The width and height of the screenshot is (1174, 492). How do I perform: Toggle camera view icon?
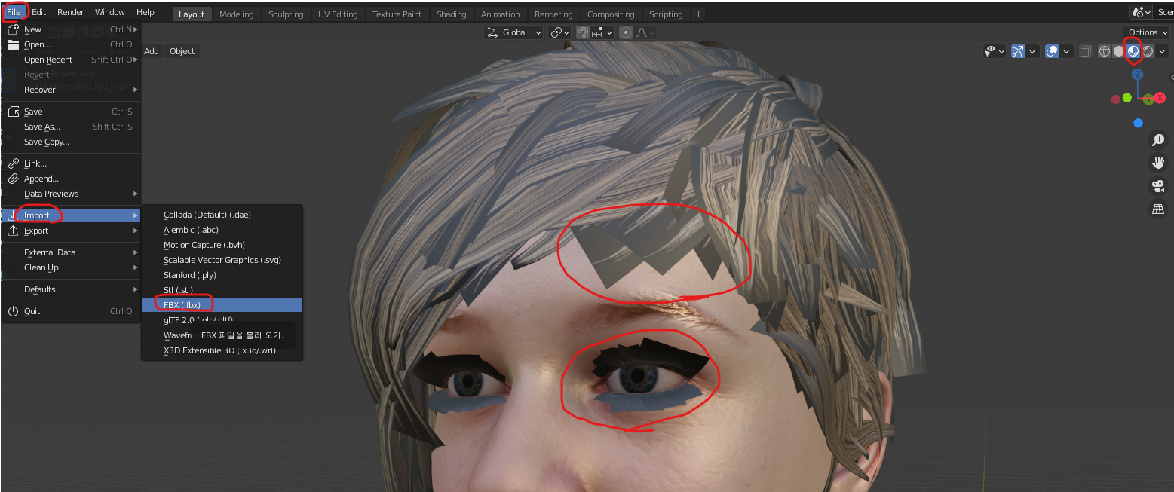(x=1158, y=186)
